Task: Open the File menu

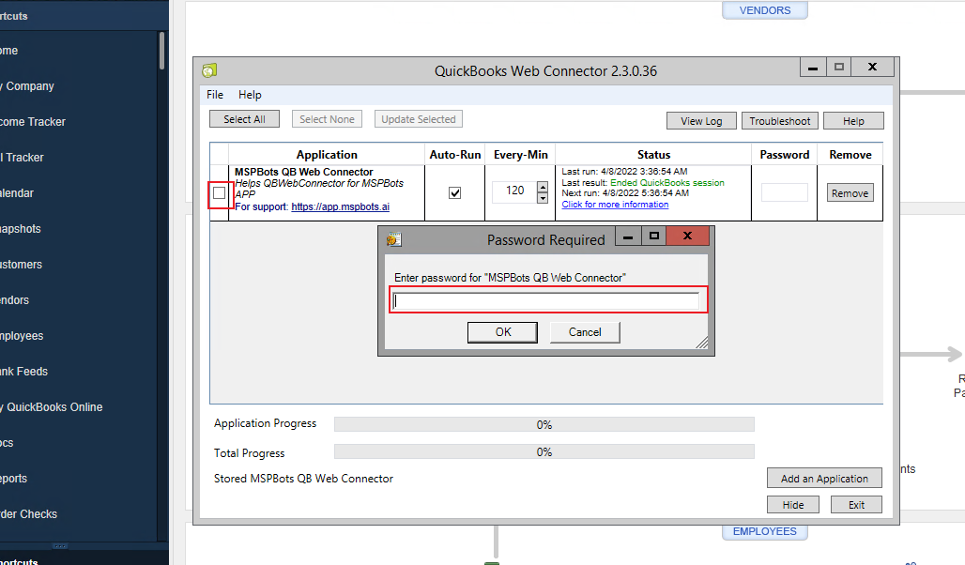Action: point(215,95)
